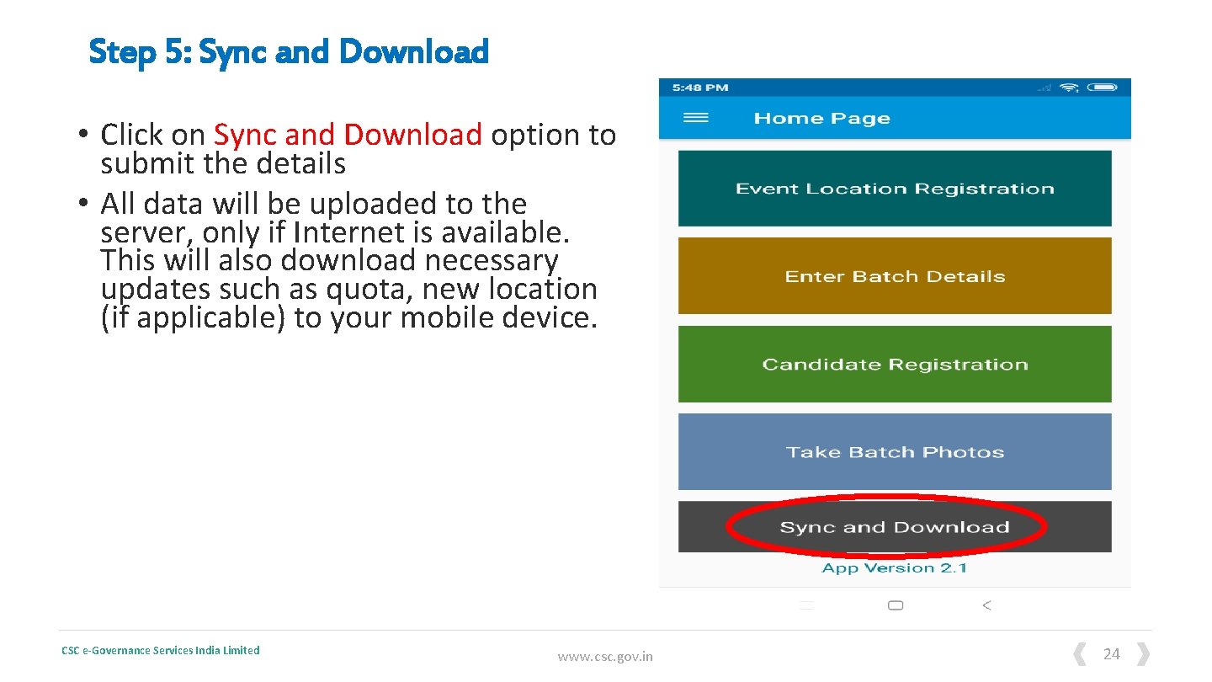Tap the Android recent apps button

click(x=806, y=605)
